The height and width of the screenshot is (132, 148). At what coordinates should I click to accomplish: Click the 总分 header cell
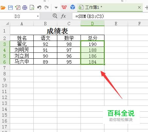pos(92,38)
